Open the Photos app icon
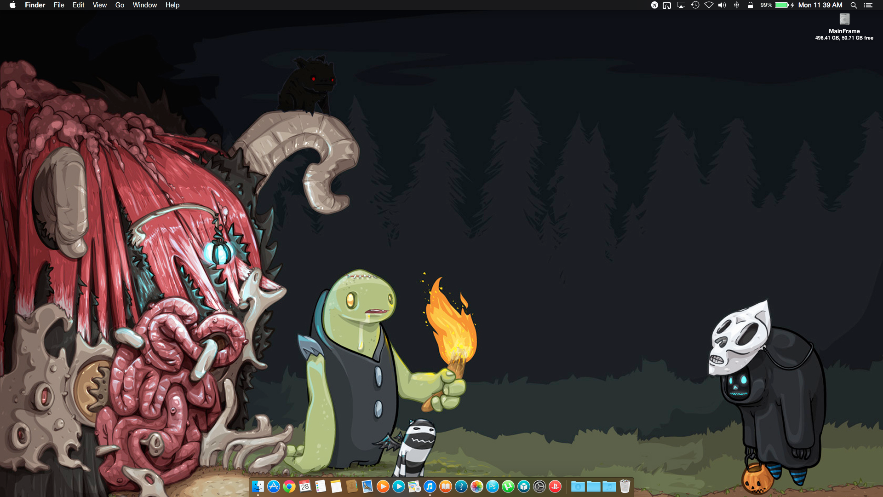 [477, 486]
